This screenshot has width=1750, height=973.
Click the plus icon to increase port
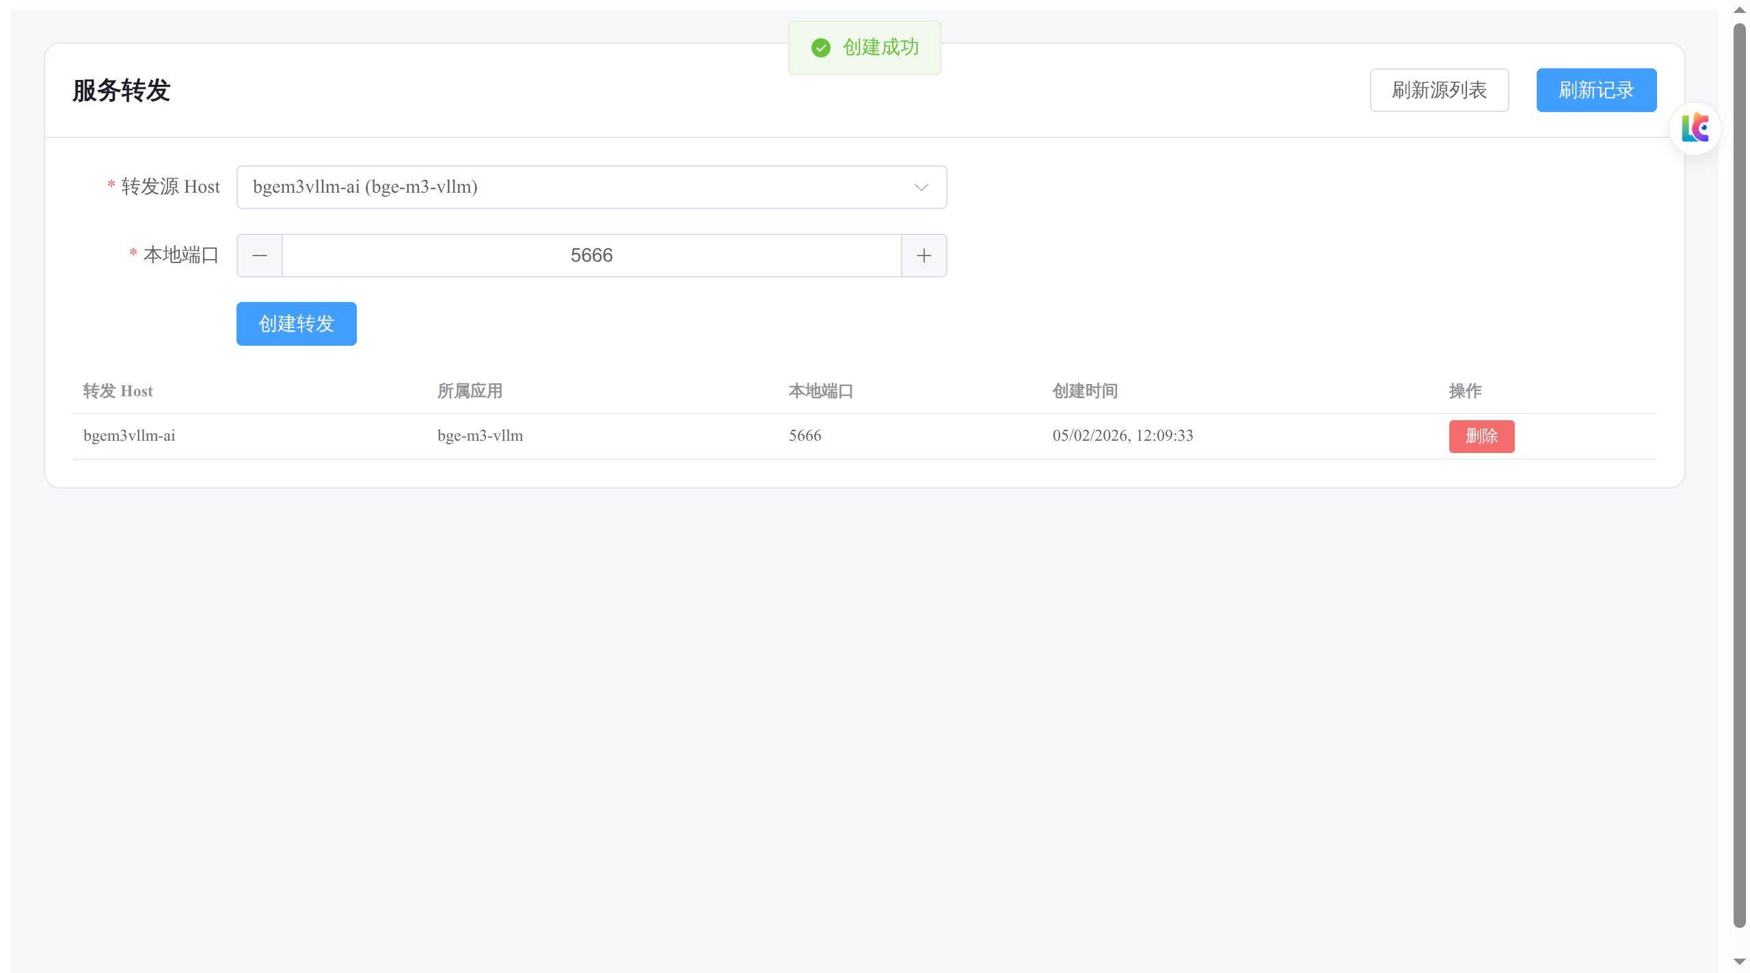click(924, 256)
